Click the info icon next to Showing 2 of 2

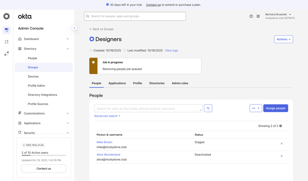281,126
